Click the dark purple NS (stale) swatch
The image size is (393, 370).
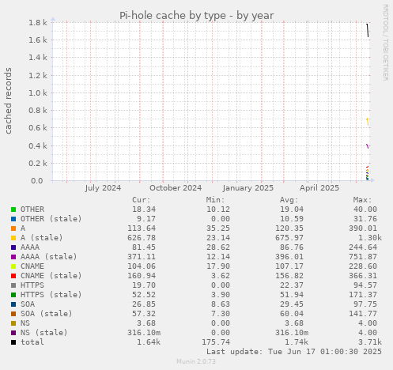(x=13, y=333)
